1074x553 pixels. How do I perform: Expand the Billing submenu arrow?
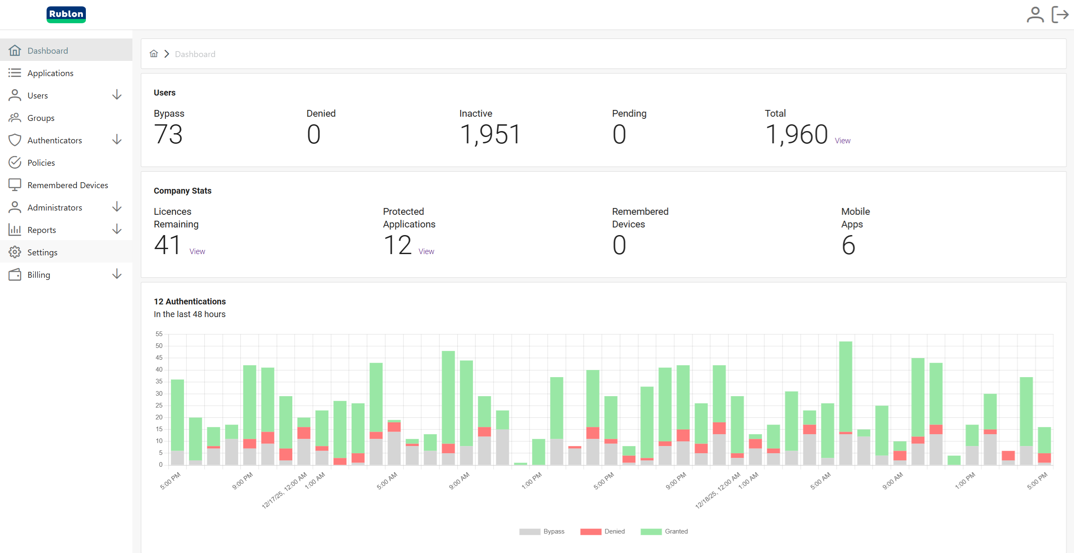point(117,274)
